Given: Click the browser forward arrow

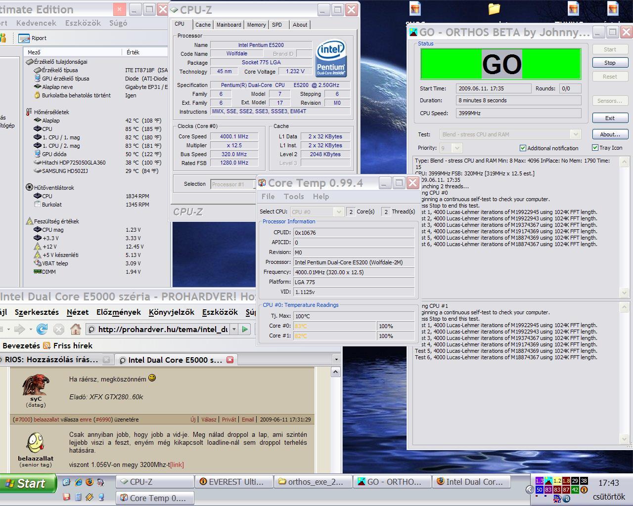Looking at the screenshot, I should 20,329.
